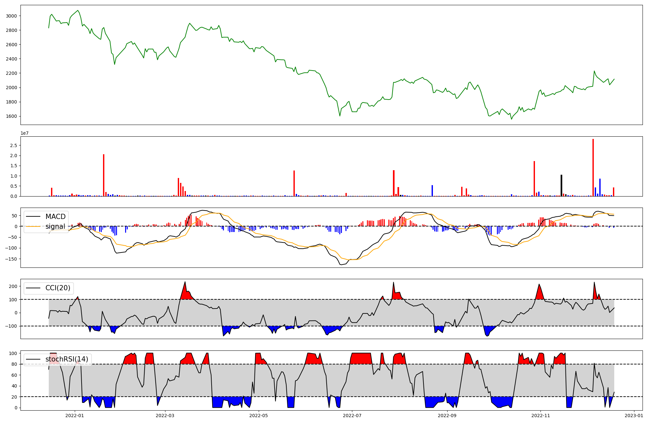This screenshot has width=650, height=423.
Task: Click the 1e7 volume scale label
Action: point(25,133)
